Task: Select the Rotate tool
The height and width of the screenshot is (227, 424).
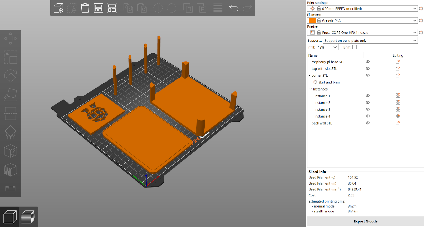Action: [10, 76]
